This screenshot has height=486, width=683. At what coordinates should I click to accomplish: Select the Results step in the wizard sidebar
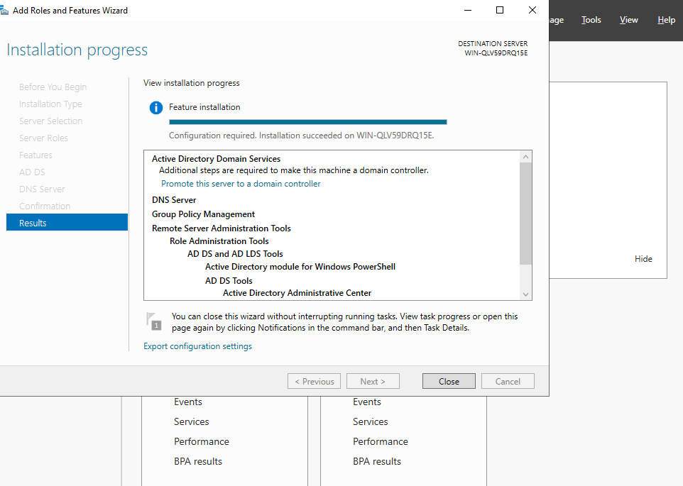[67, 223]
